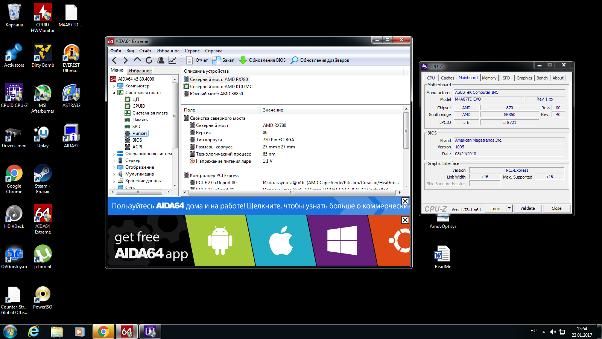The height and width of the screenshot is (339, 602).
Task: Open the Избранное menu in the menu bar
Action: click(168, 51)
